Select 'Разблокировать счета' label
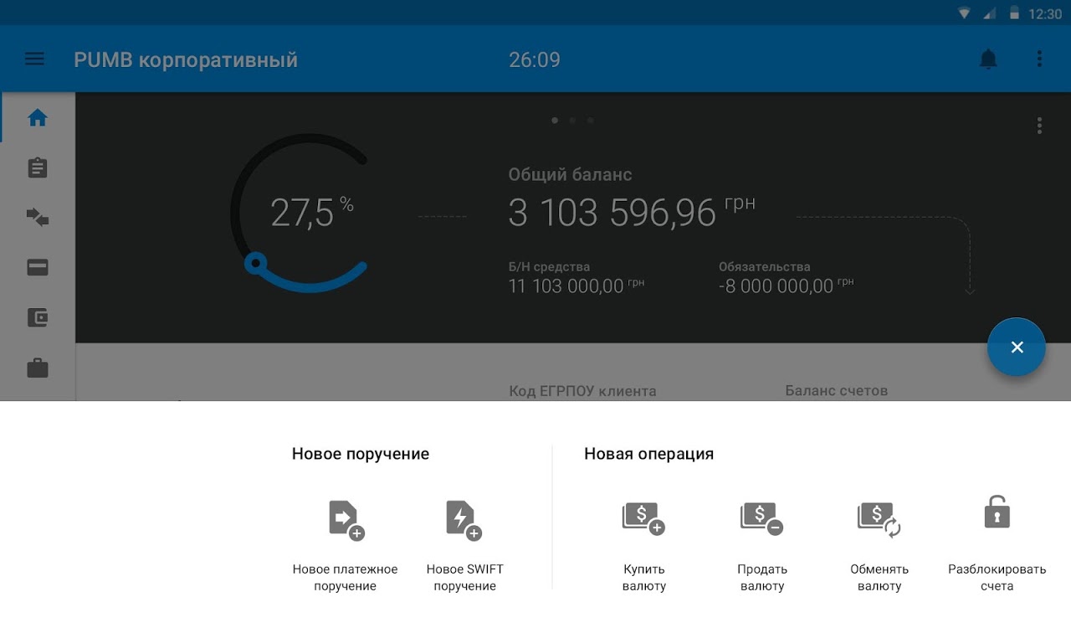Image resolution: width=1071 pixels, height=633 pixels. [x=997, y=578]
